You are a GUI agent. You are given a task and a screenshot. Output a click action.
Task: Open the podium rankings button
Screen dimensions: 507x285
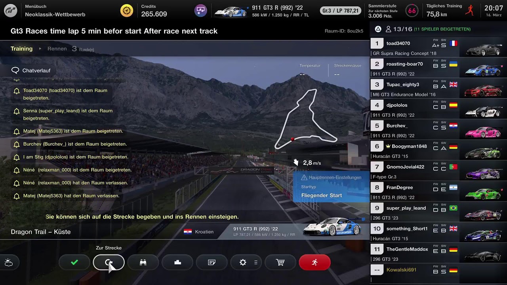coord(177,262)
